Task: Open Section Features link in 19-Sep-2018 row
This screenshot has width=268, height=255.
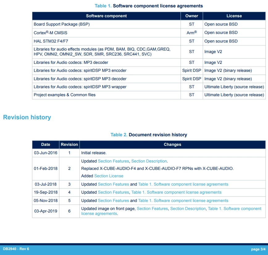Action: 113,192
